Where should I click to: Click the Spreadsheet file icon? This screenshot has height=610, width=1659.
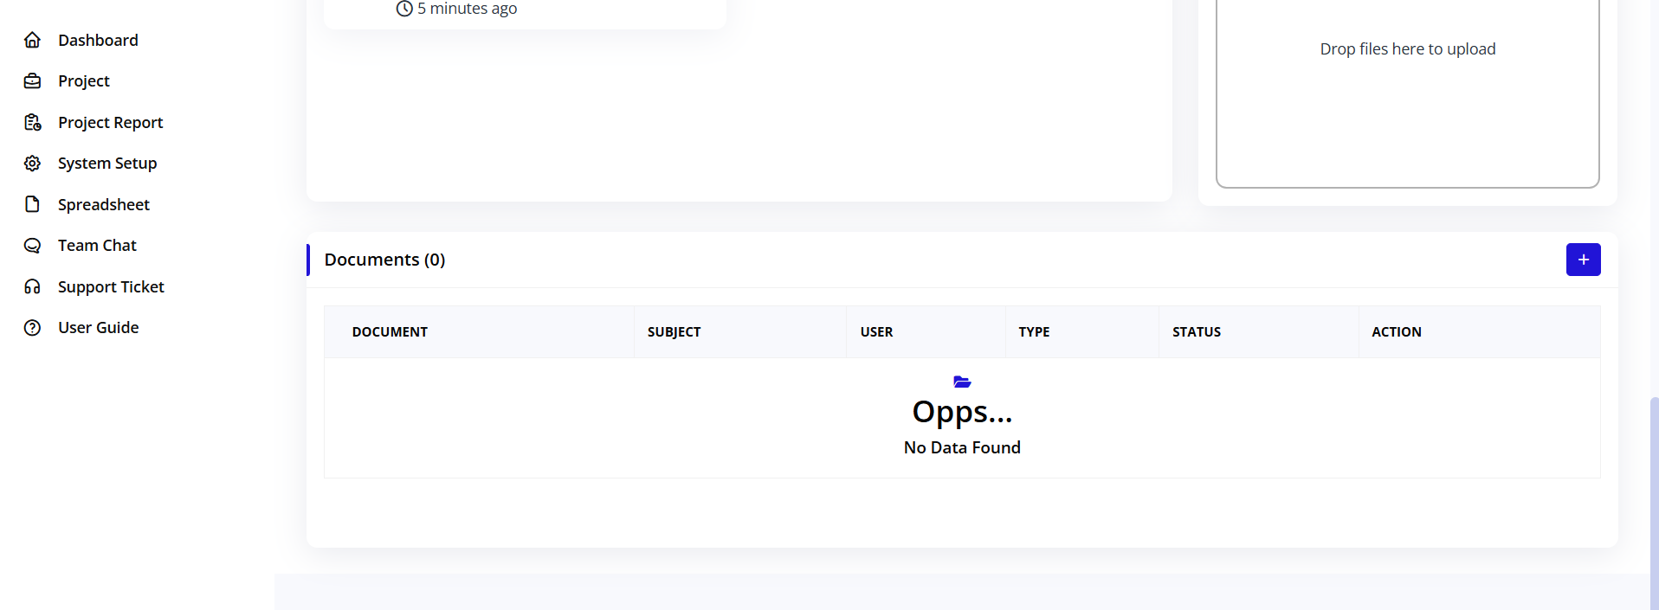[x=32, y=204]
